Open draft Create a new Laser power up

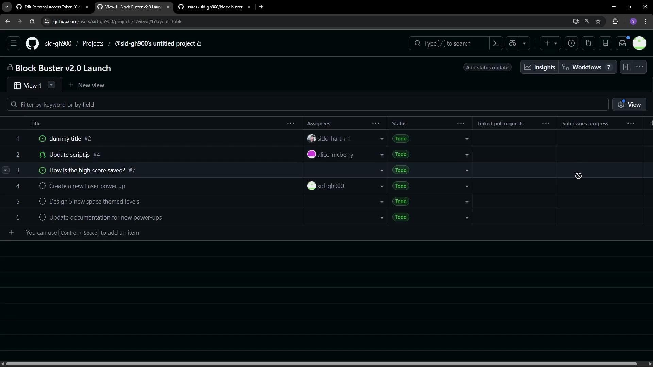coord(87,186)
